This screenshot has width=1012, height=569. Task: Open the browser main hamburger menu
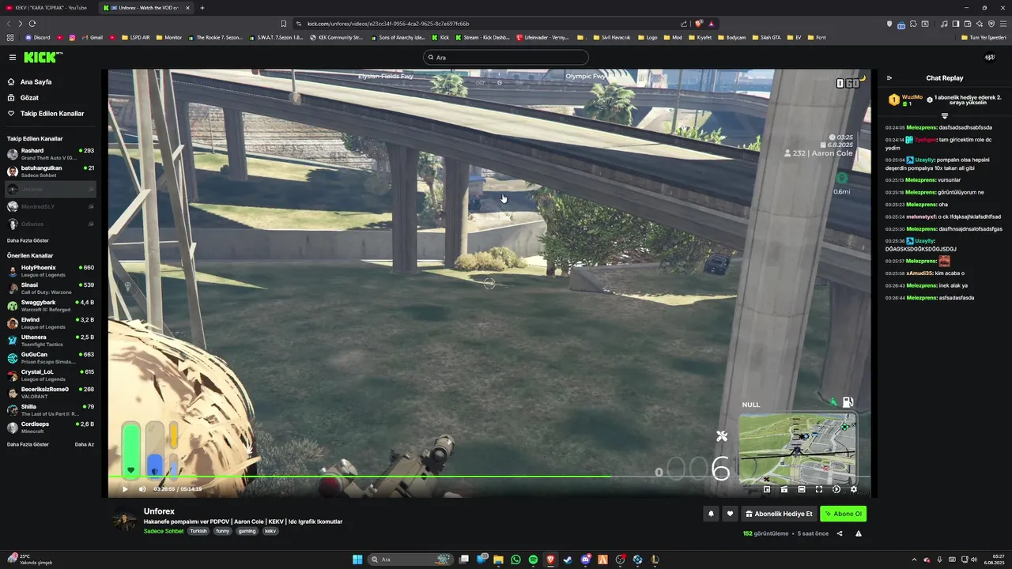tap(1002, 24)
